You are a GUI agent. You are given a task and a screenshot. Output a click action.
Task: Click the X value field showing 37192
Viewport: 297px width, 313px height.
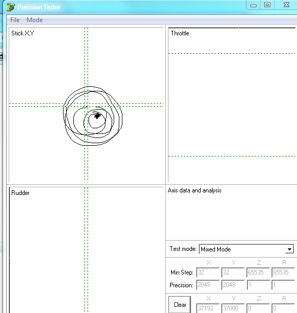208,308
